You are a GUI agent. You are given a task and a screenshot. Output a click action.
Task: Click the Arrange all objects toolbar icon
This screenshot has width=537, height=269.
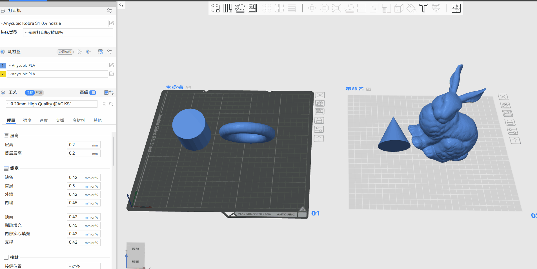point(252,8)
